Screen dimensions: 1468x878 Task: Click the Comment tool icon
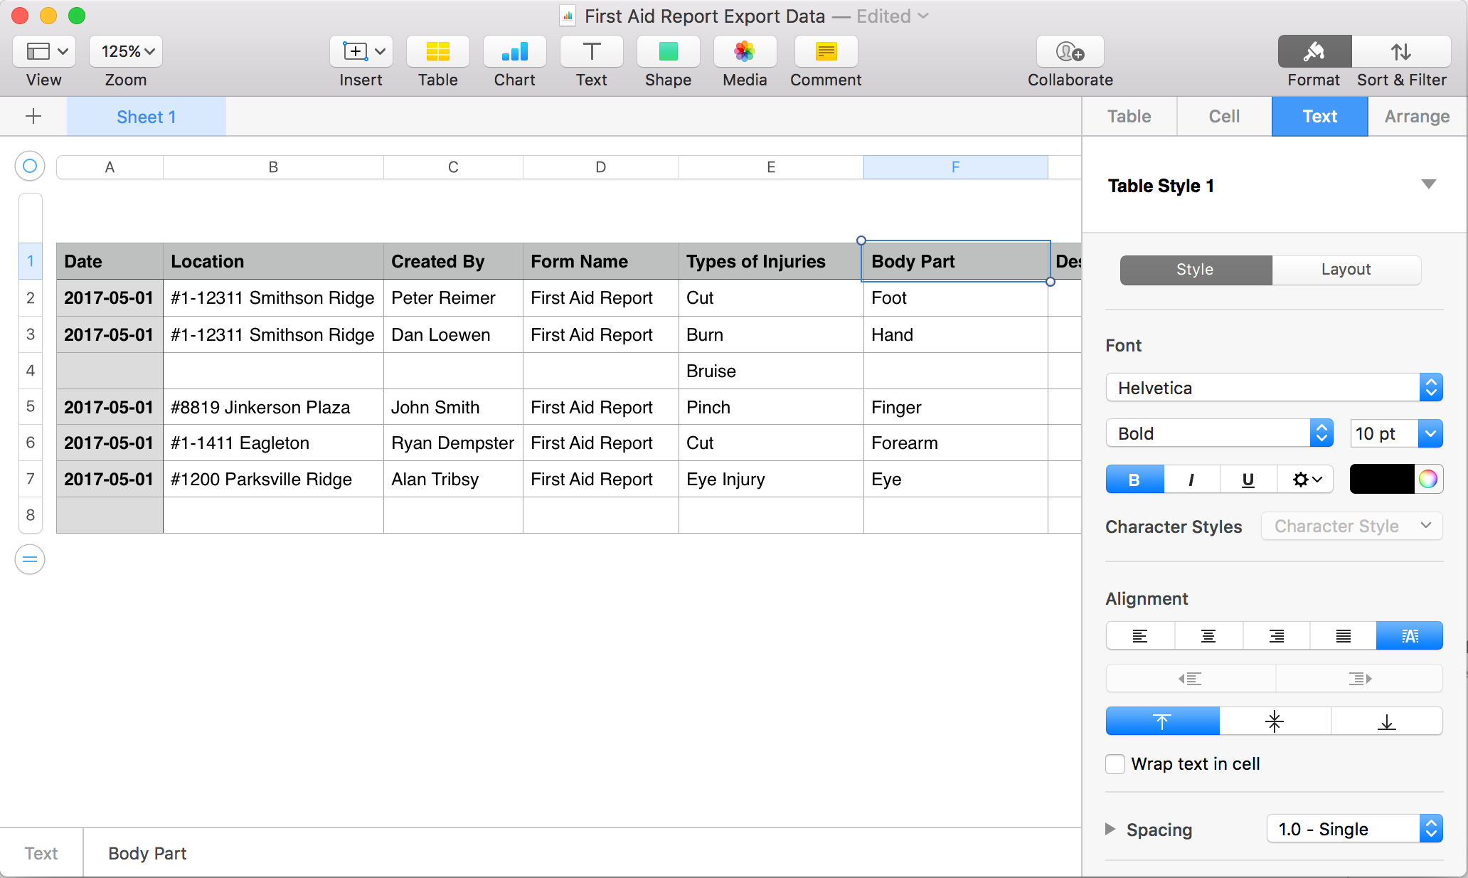[x=826, y=52]
